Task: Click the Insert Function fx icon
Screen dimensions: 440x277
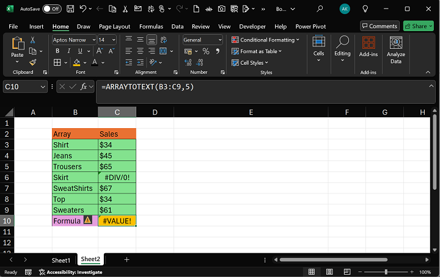Action: (84, 87)
